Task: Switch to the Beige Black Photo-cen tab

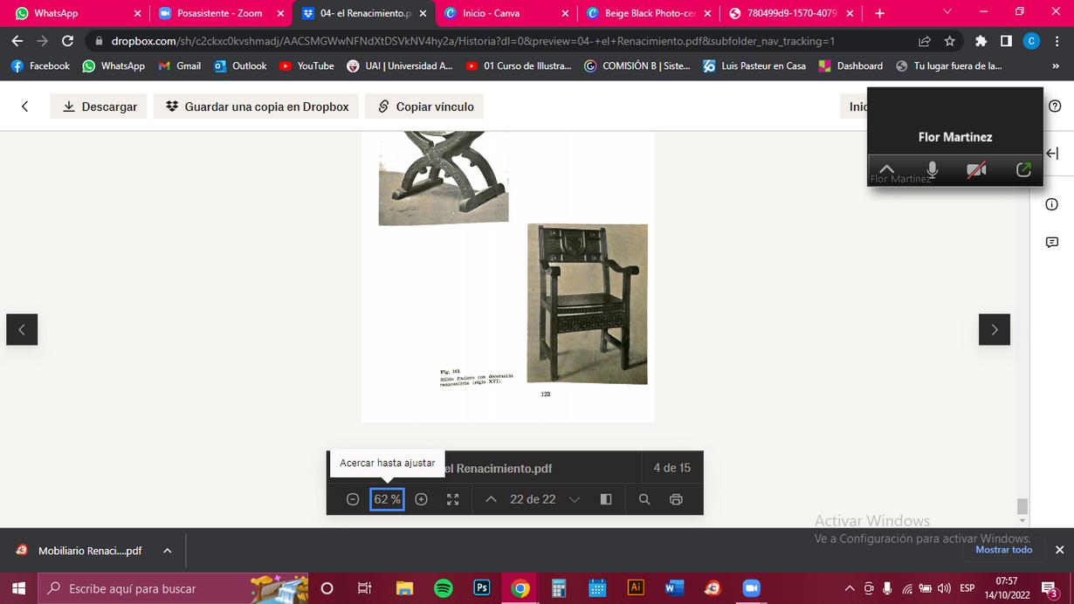Action: (x=648, y=13)
